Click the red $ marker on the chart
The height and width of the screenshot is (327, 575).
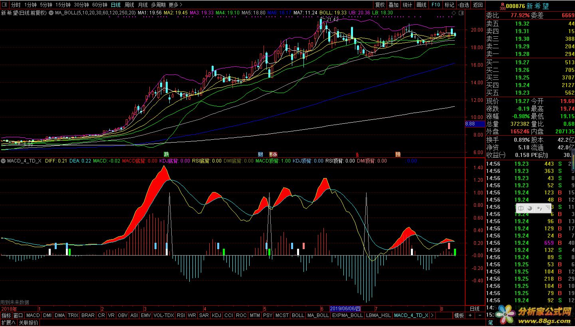pyautogui.click(x=357, y=154)
